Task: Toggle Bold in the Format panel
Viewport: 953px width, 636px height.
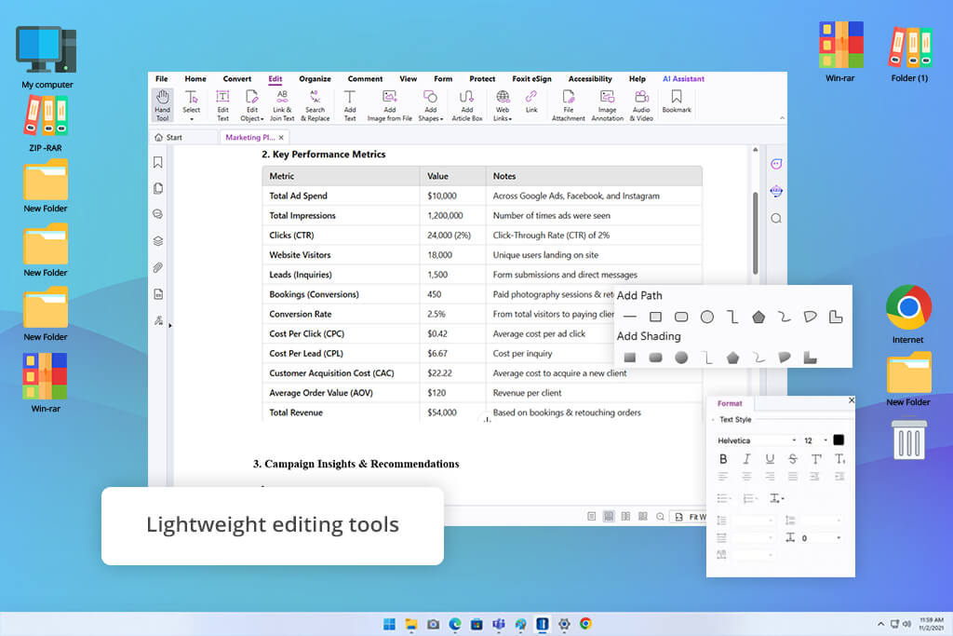Action: (x=722, y=458)
